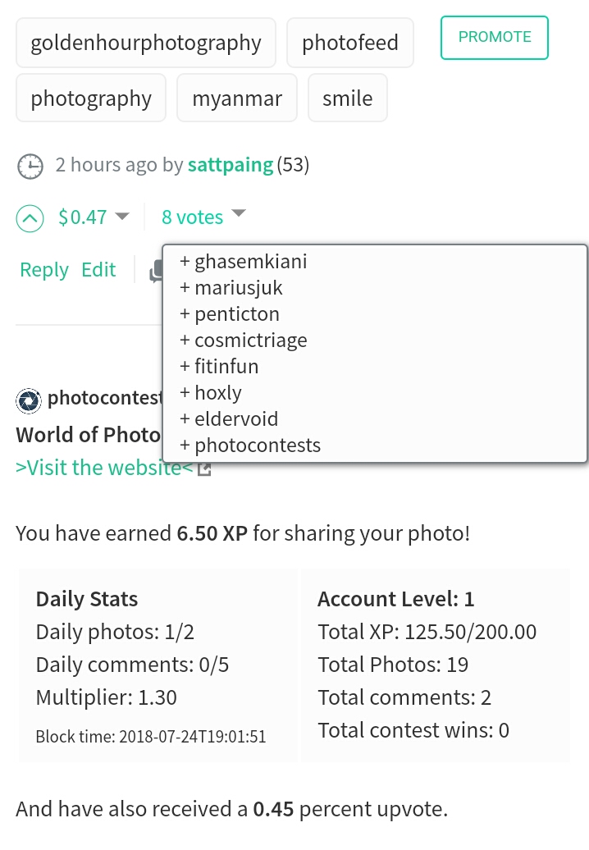Click the smile tag

pyautogui.click(x=347, y=98)
